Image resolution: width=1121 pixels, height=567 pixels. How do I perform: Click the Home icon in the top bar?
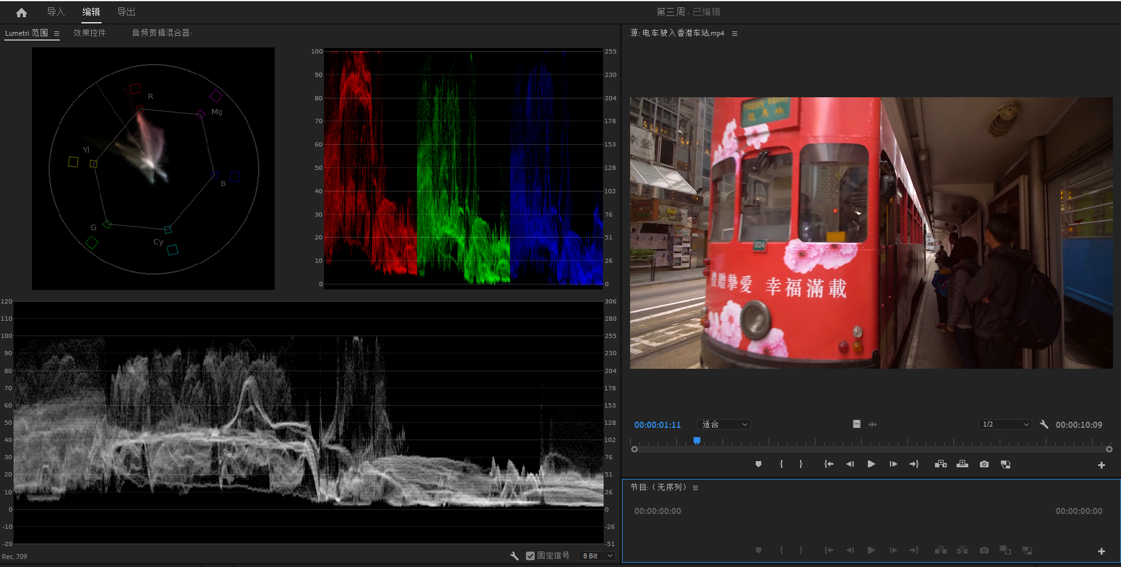[22, 12]
